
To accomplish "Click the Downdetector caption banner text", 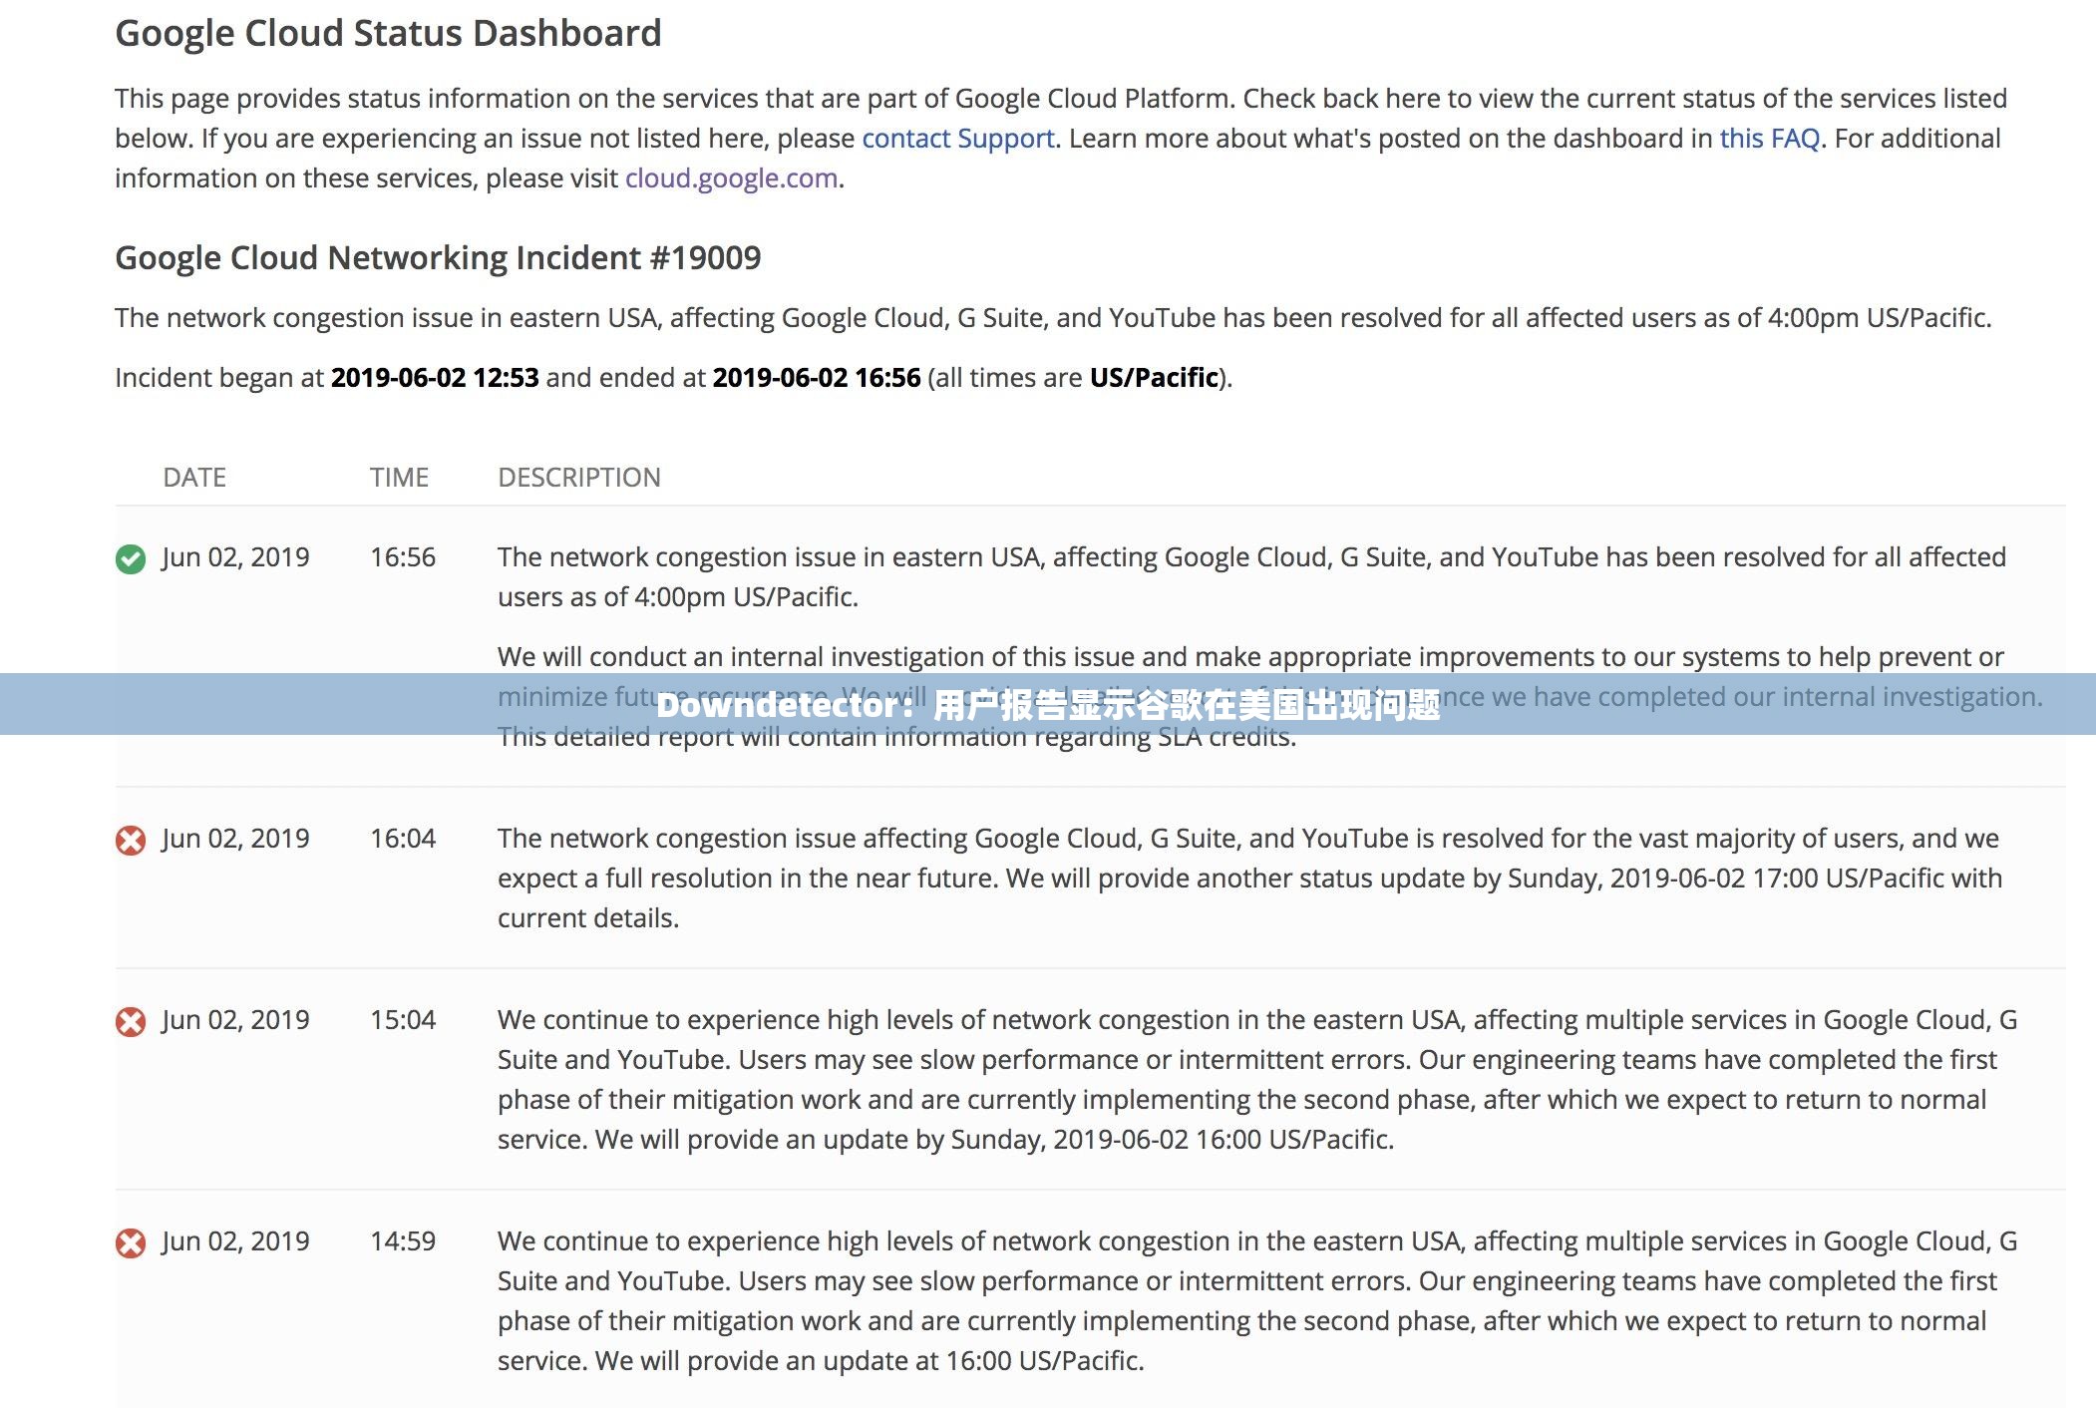I will point(1048,705).
